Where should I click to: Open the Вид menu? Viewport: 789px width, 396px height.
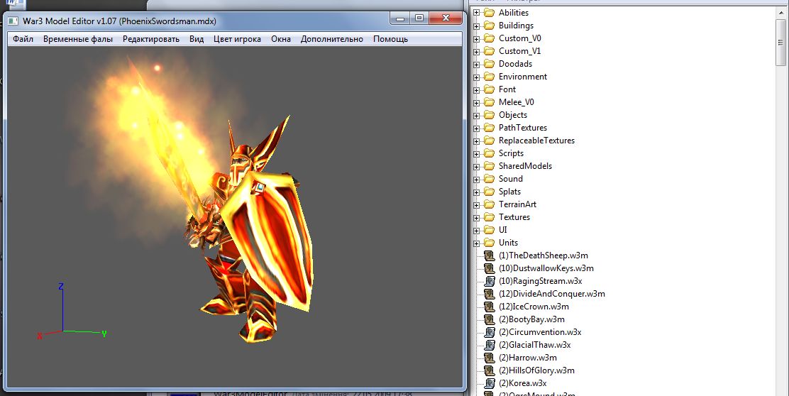tap(197, 39)
